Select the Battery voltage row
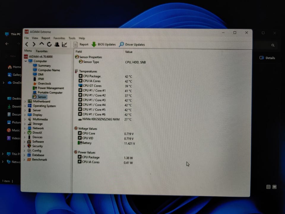Image resolution: width=285 pixels, height=214 pixels. pos(107,143)
